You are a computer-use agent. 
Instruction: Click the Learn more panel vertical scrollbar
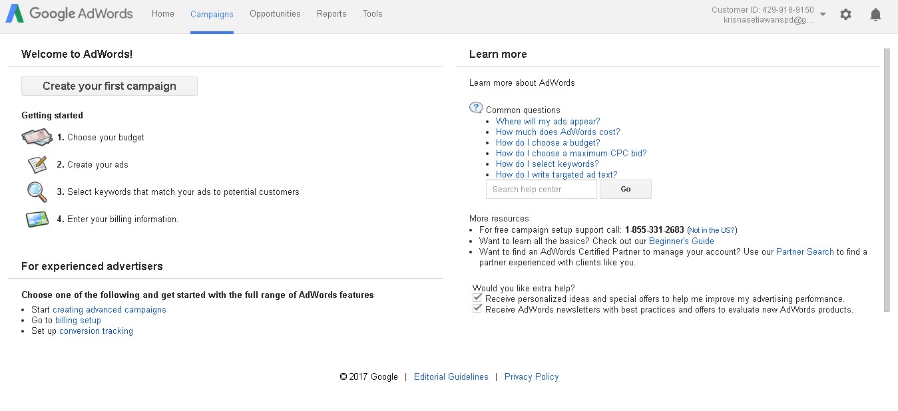(x=886, y=180)
